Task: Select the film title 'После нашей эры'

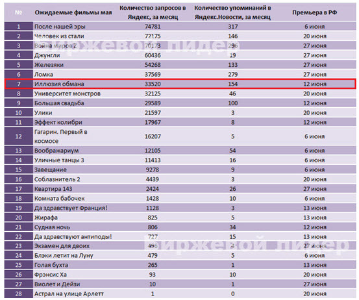Action: (x=60, y=27)
